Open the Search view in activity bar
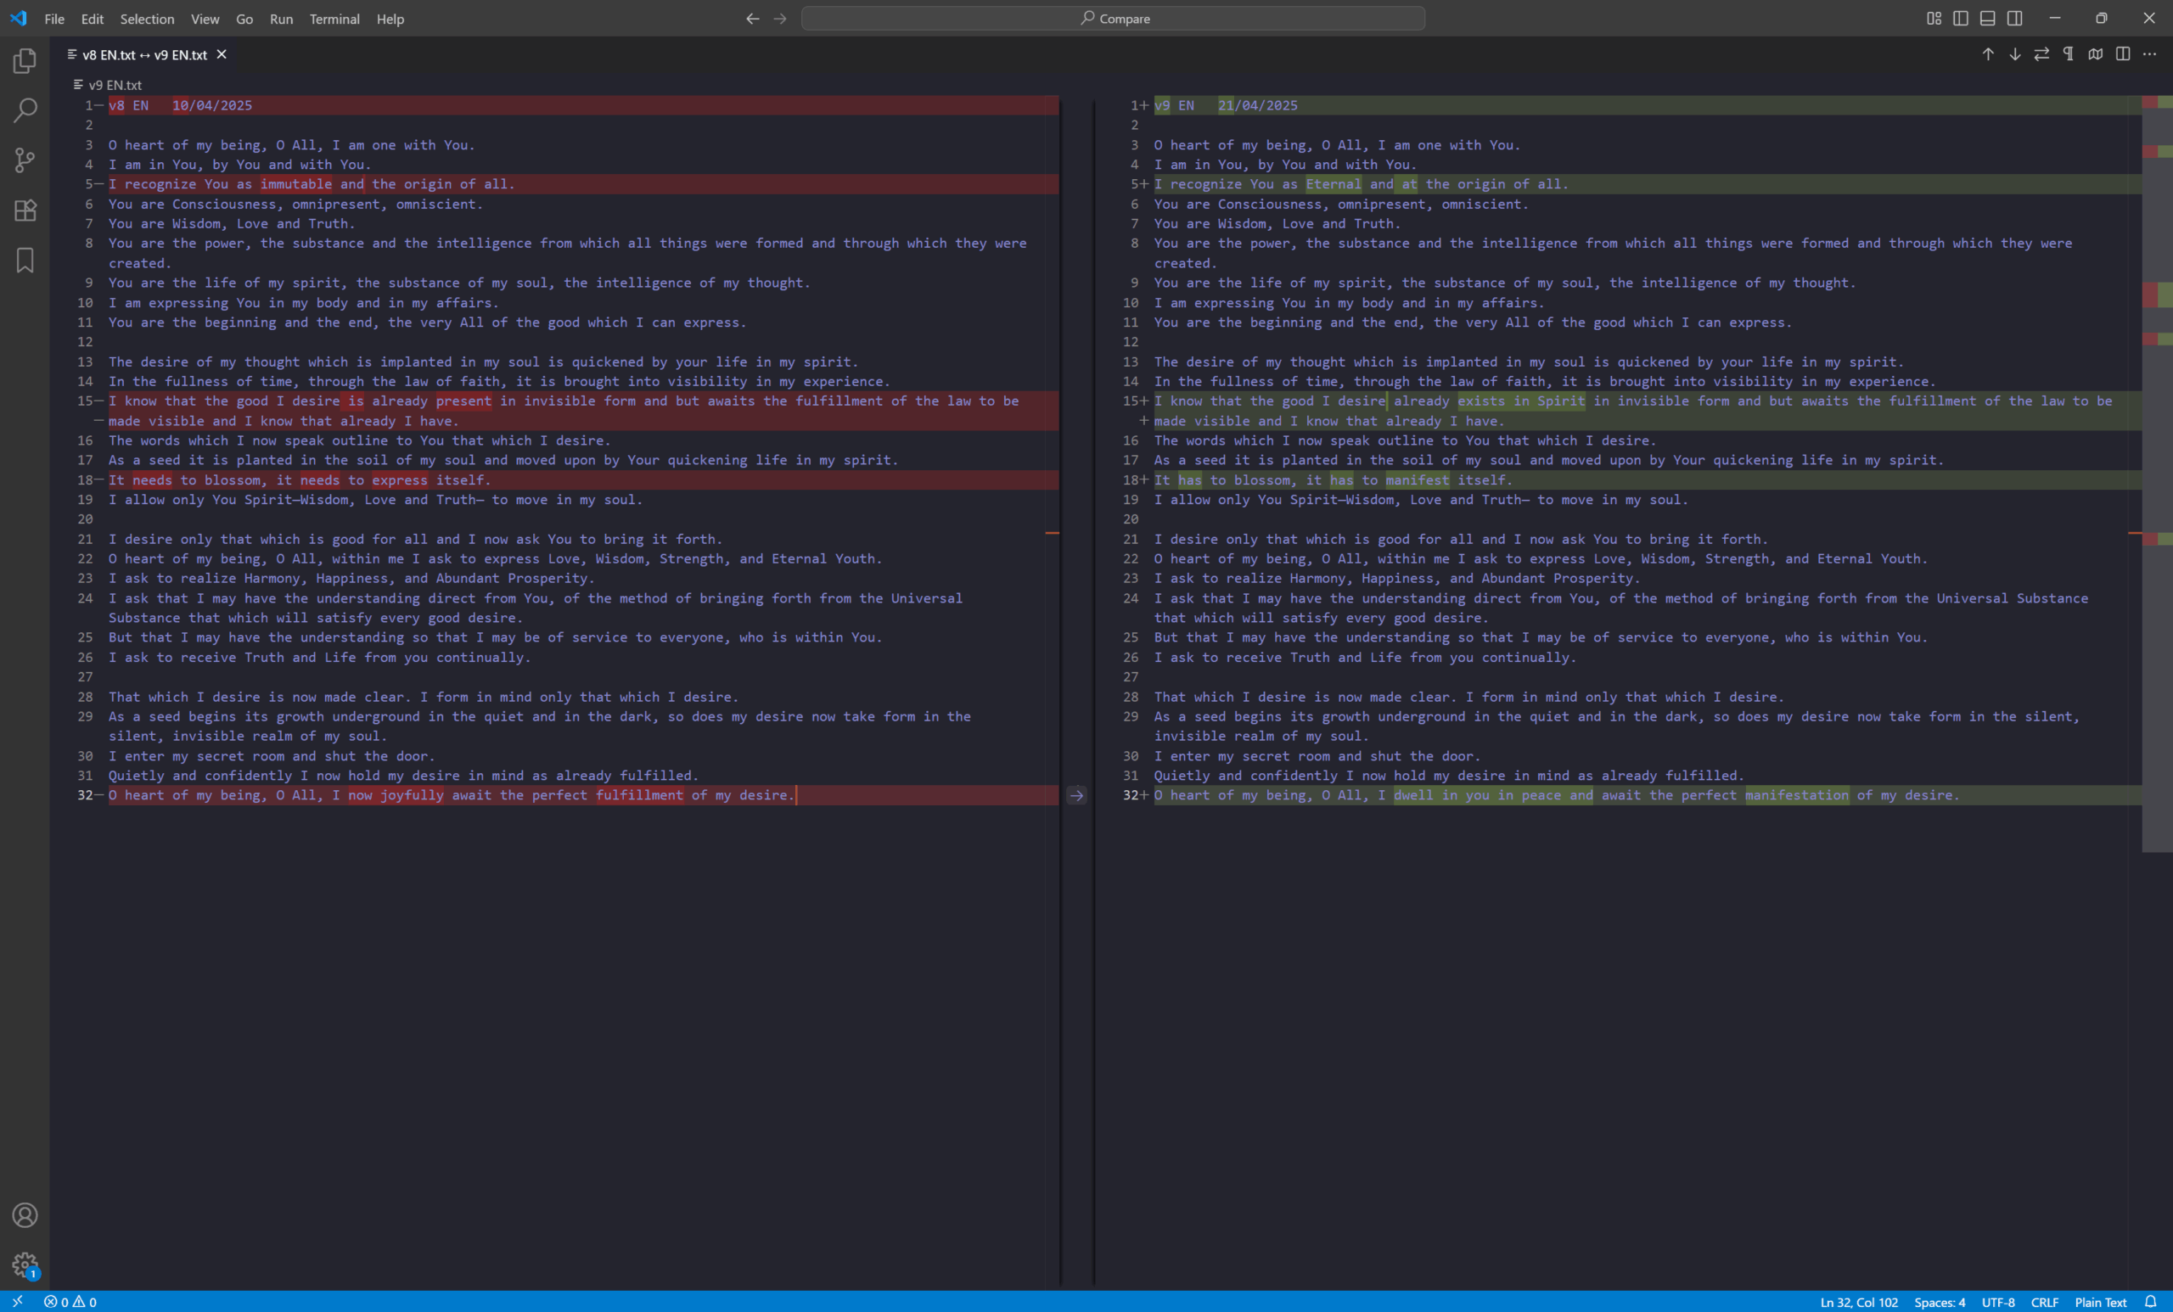This screenshot has height=1312, width=2173. click(x=25, y=110)
